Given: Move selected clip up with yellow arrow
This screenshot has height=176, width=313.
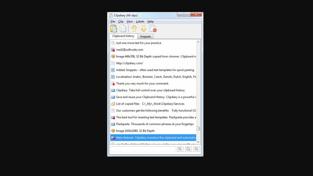Looking at the screenshot, I should coord(134,28).
